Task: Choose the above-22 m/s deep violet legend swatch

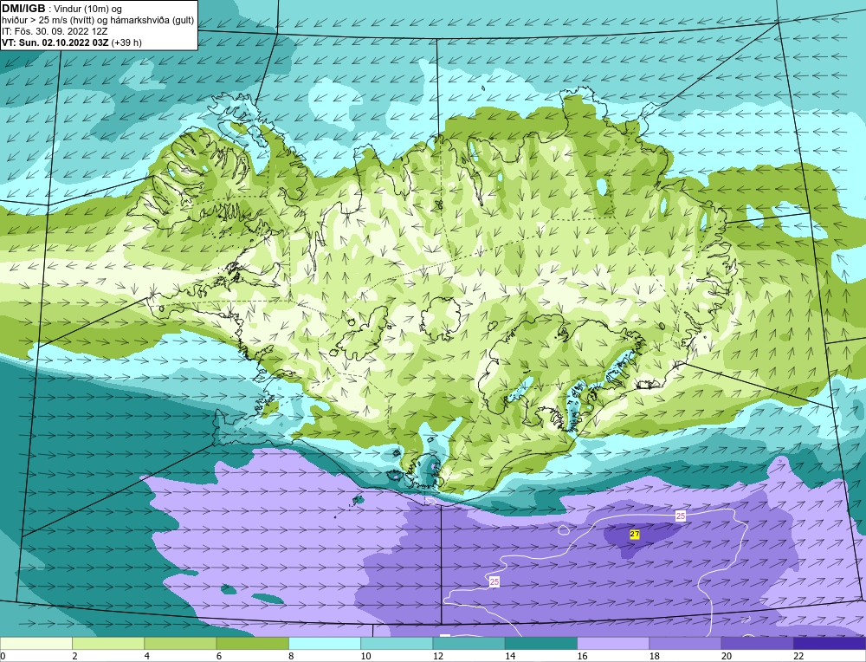Action: [830, 644]
